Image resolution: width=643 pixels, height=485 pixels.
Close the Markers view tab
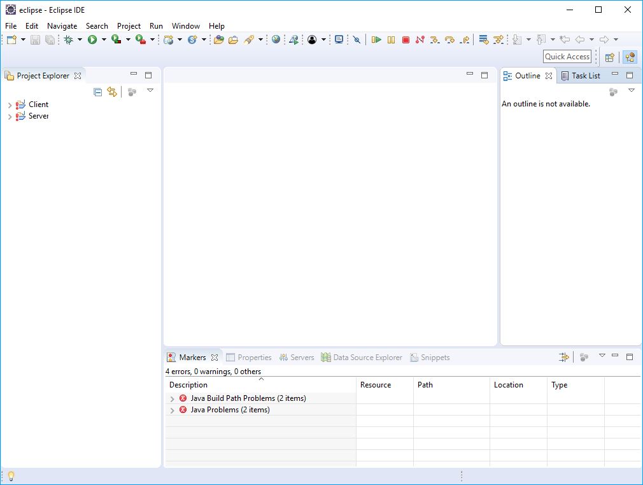click(x=215, y=358)
